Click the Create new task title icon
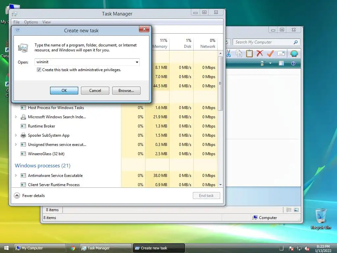 [17, 30]
